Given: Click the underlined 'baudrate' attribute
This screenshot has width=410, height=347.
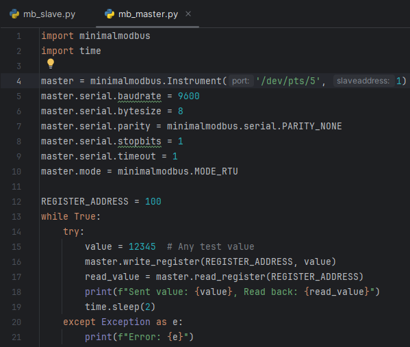Looking at the screenshot, I should coord(140,97).
